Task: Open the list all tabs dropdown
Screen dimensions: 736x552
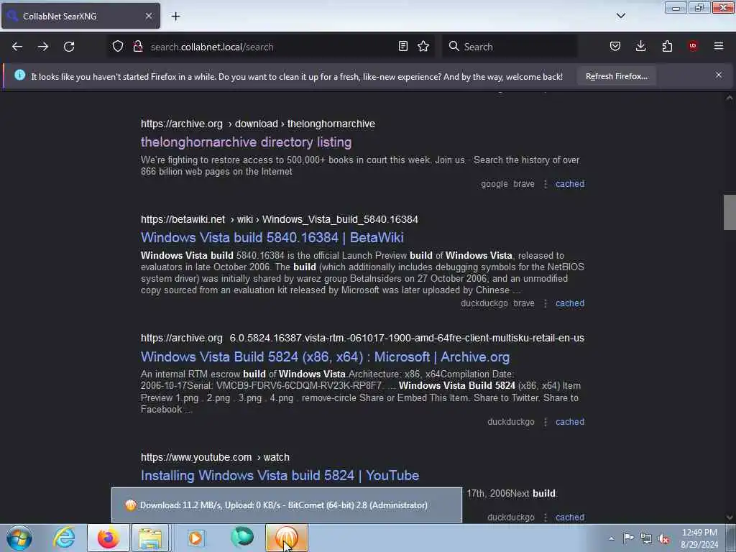Action: tap(620, 16)
